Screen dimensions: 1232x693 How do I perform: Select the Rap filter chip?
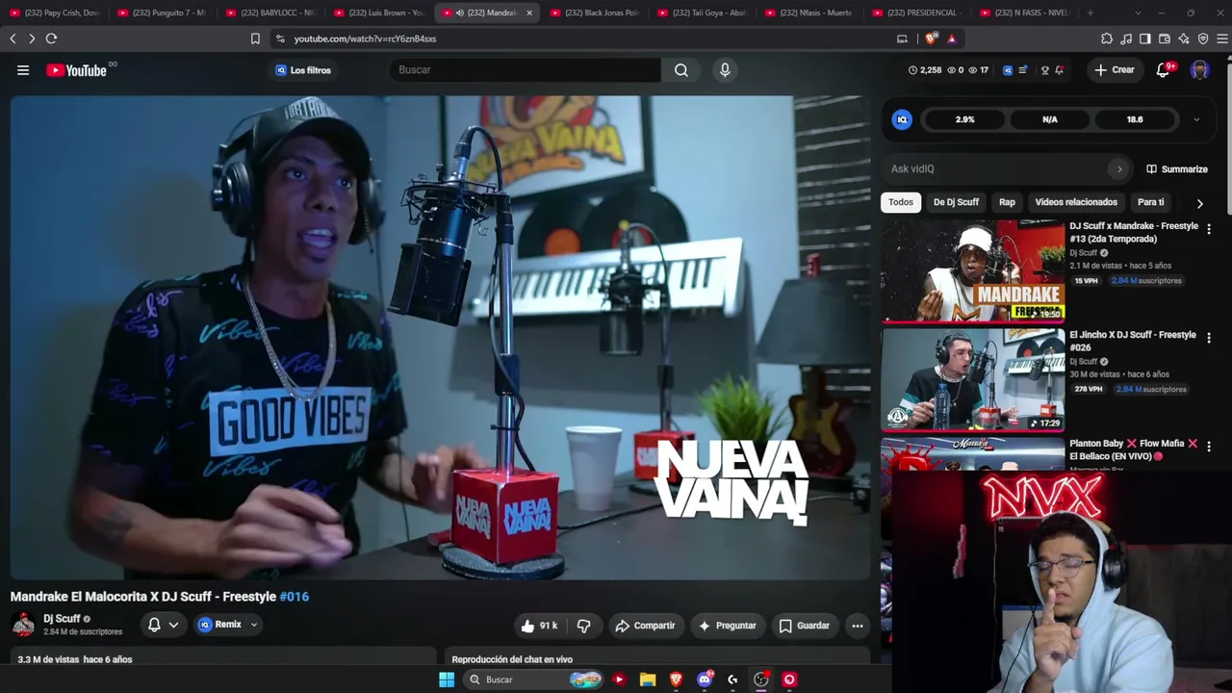tap(1007, 202)
